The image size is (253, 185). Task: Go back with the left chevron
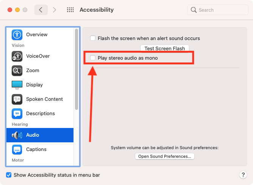[41, 10]
